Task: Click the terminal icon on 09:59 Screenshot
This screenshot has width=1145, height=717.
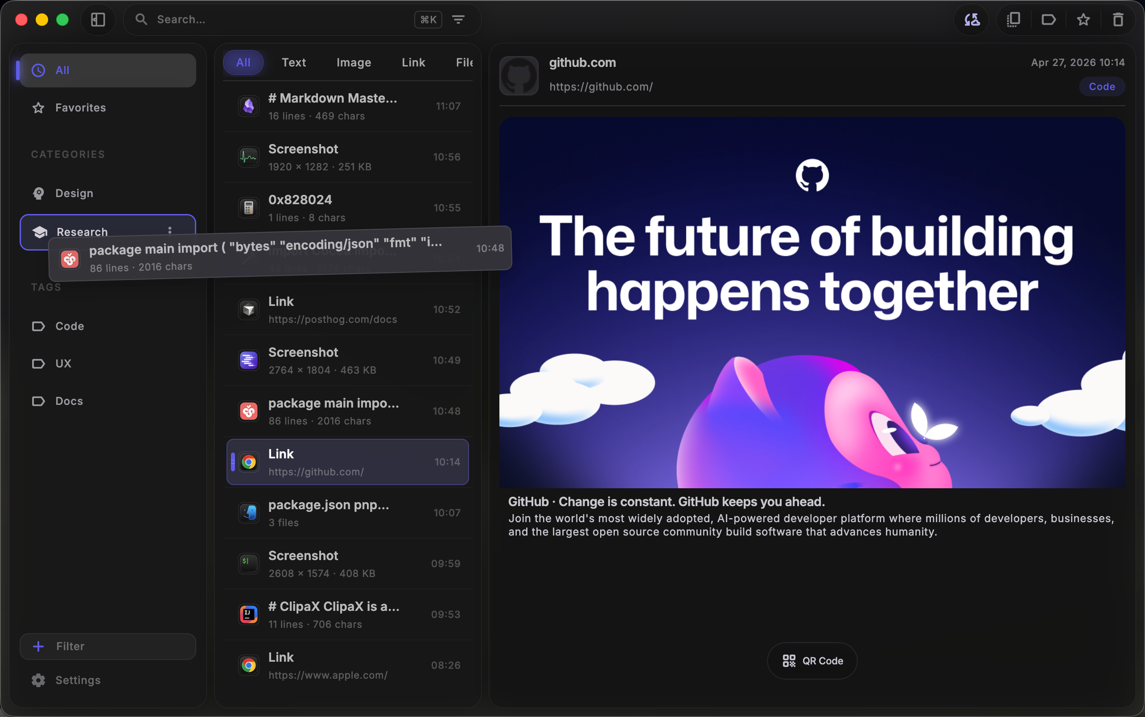Action: click(x=248, y=563)
